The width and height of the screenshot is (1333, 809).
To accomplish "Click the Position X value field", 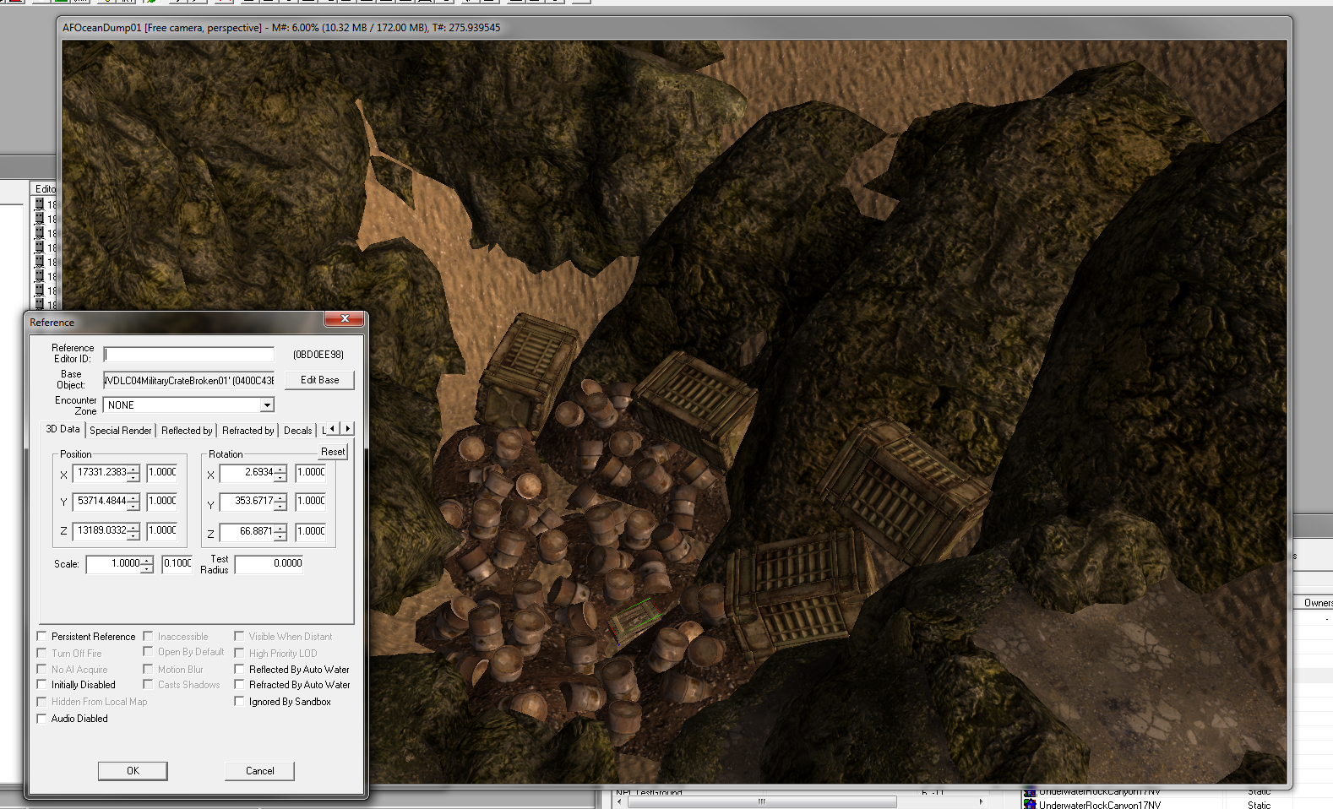I will (101, 473).
